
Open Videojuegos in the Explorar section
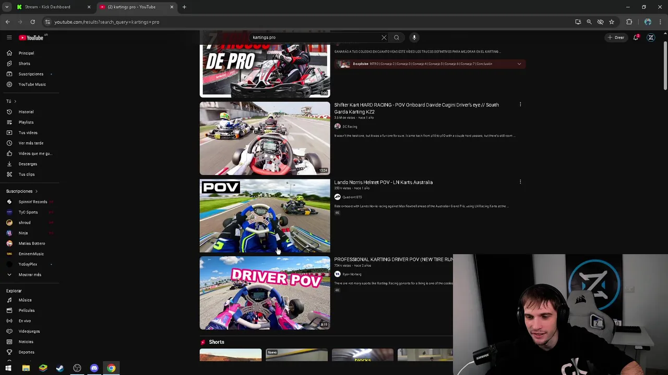29,331
